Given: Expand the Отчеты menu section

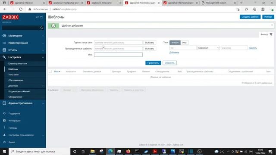Looking at the screenshot, I should [23, 50].
